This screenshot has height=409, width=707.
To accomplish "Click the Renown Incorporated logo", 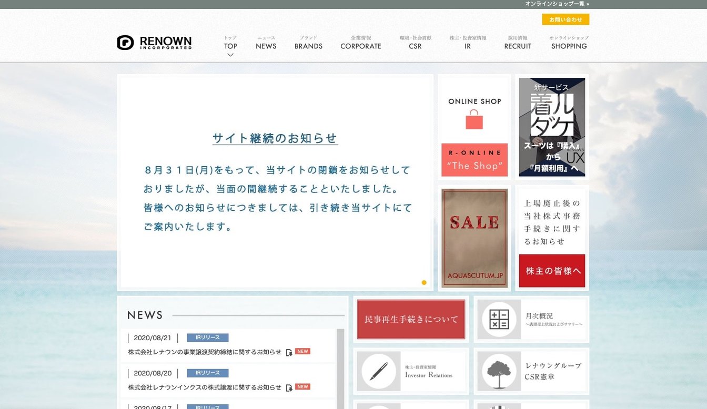I will [154, 43].
